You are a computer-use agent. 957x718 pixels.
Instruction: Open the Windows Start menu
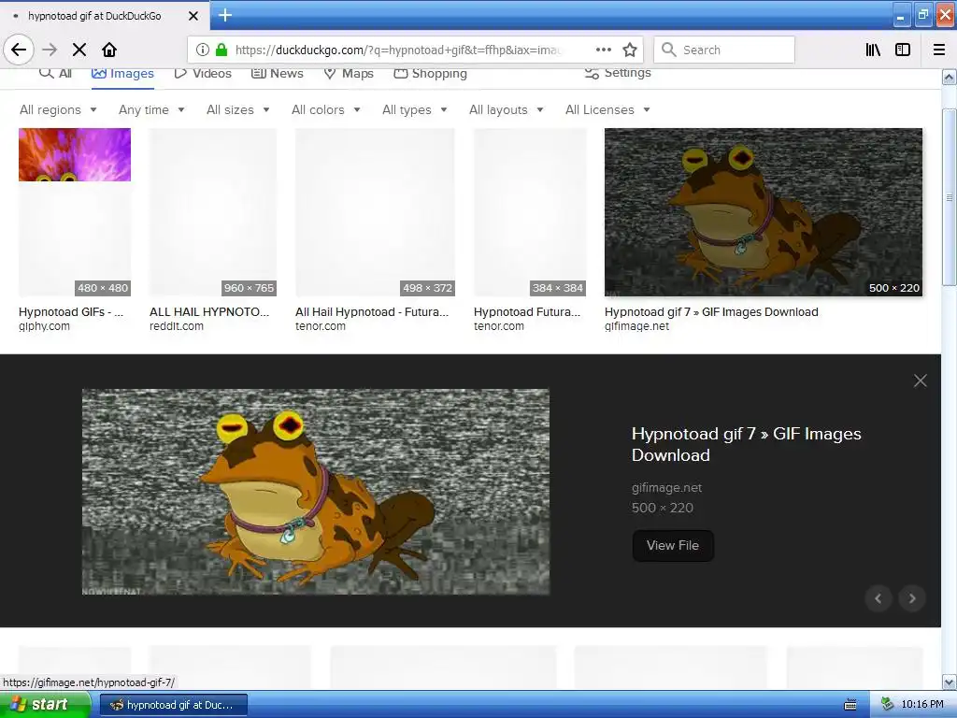[45, 705]
